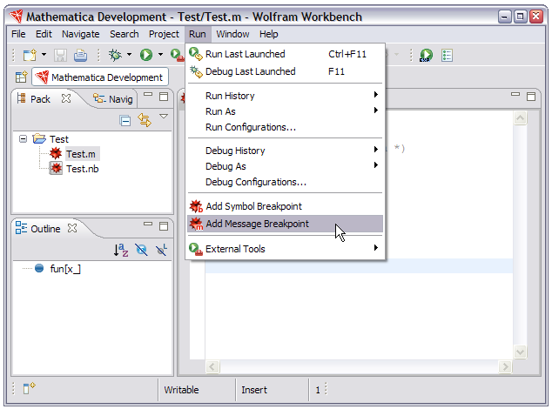
Task: Open Debug Configurations...
Action: click(x=286, y=182)
